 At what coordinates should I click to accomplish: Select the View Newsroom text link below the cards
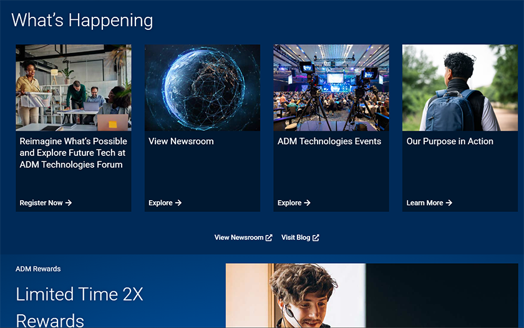239,238
